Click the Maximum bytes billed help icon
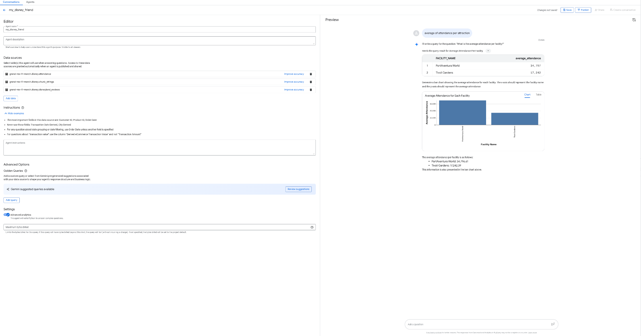The height and width of the screenshot is (336, 641). [x=312, y=227]
